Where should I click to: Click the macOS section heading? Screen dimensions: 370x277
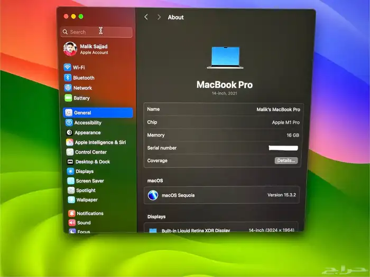tap(155, 180)
